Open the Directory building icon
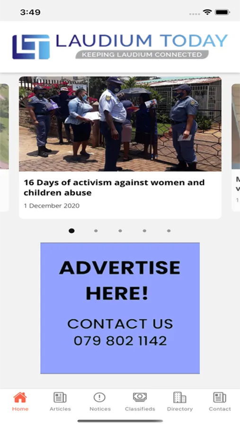 pyautogui.click(x=180, y=398)
